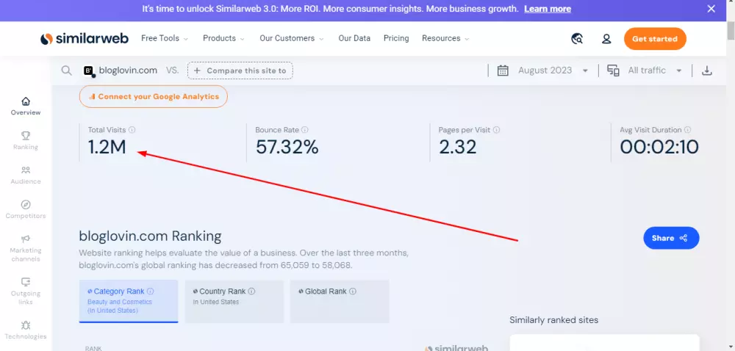
Task: Open the Technologies bug icon in sidebar
Action: coord(26,325)
